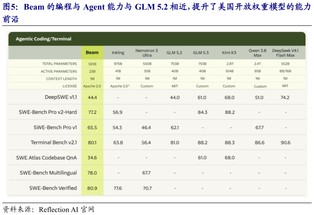
Task: Click the GLM 5.2 column header
Action: pyautogui.click(x=174, y=53)
